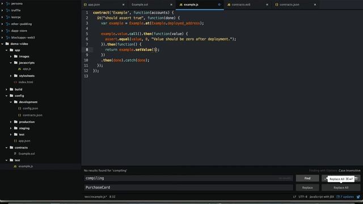Click the ether-pudding repository icon
This screenshot has height=204, width=363.
coord(8,24)
